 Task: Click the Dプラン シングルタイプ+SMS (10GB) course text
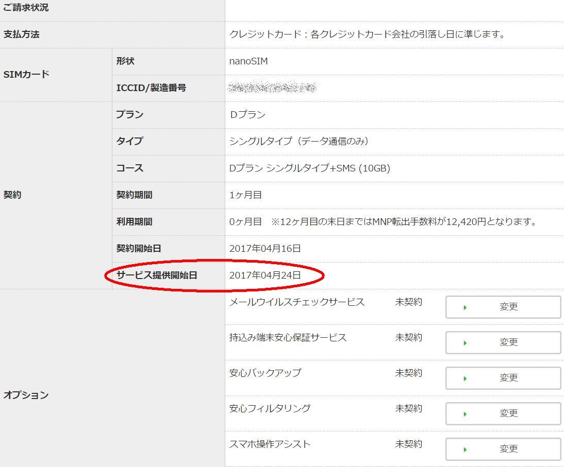[x=309, y=168]
